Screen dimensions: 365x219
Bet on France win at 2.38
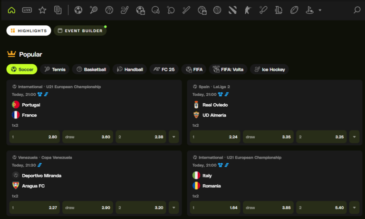click(141, 137)
